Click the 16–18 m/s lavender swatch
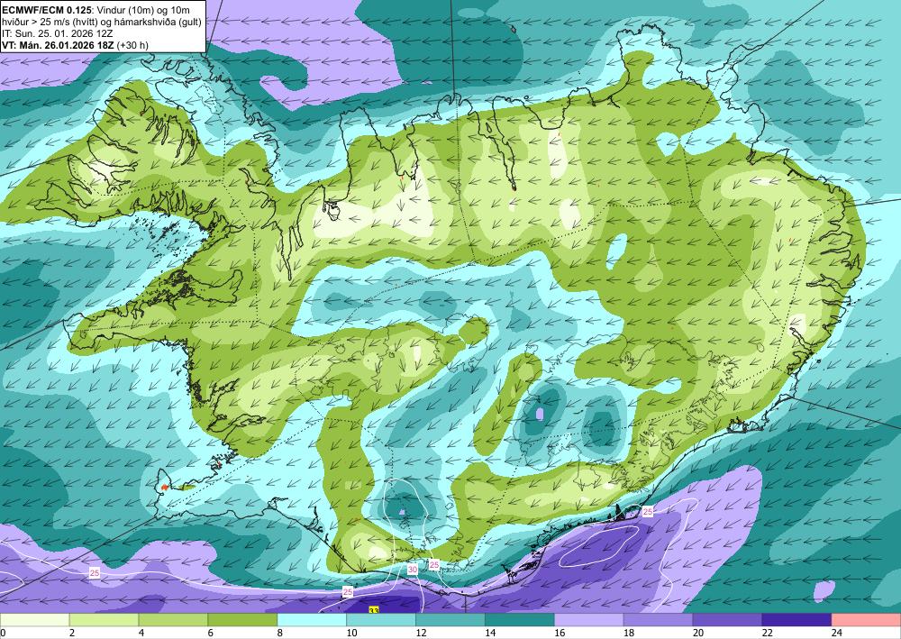This screenshot has width=901, height=639. click(x=588, y=620)
